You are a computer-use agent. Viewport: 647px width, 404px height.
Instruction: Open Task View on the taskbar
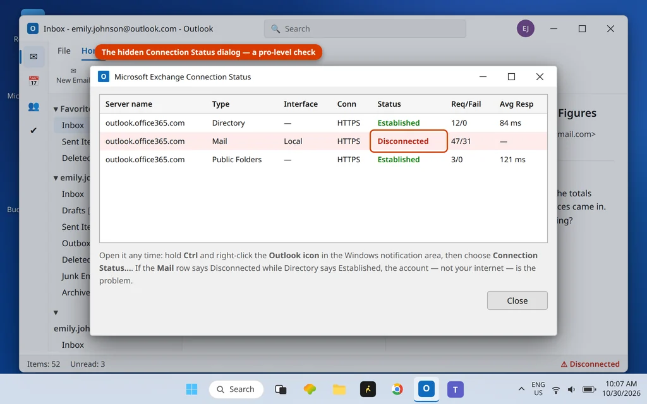281,389
